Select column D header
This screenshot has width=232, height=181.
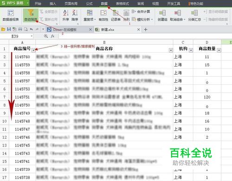coord(207,42)
